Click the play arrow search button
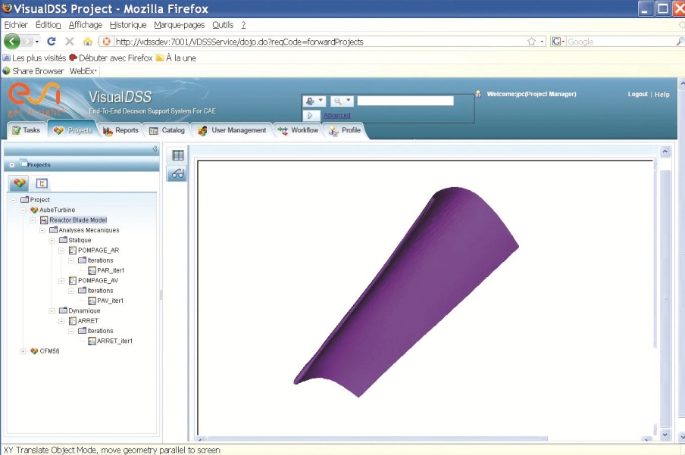 pyautogui.click(x=310, y=115)
